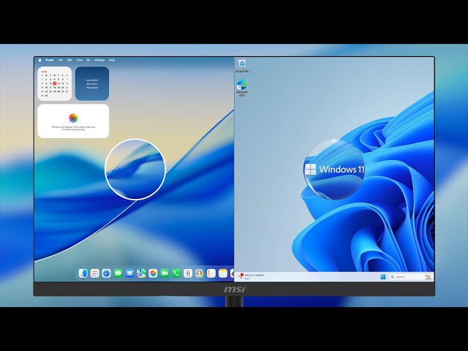The image size is (468, 351).
Task: Open Reminders from the dock
Action: [211, 273]
